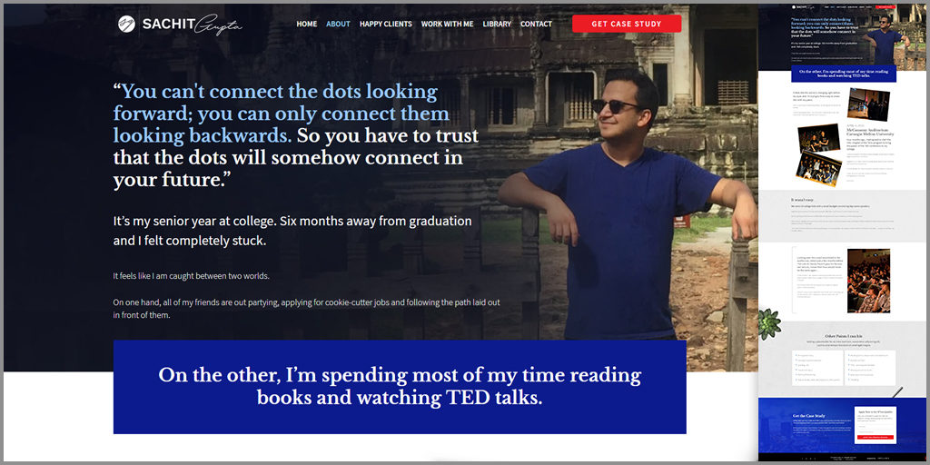
Task: Click the SACHIT Gupta site title text
Action: click(193, 25)
